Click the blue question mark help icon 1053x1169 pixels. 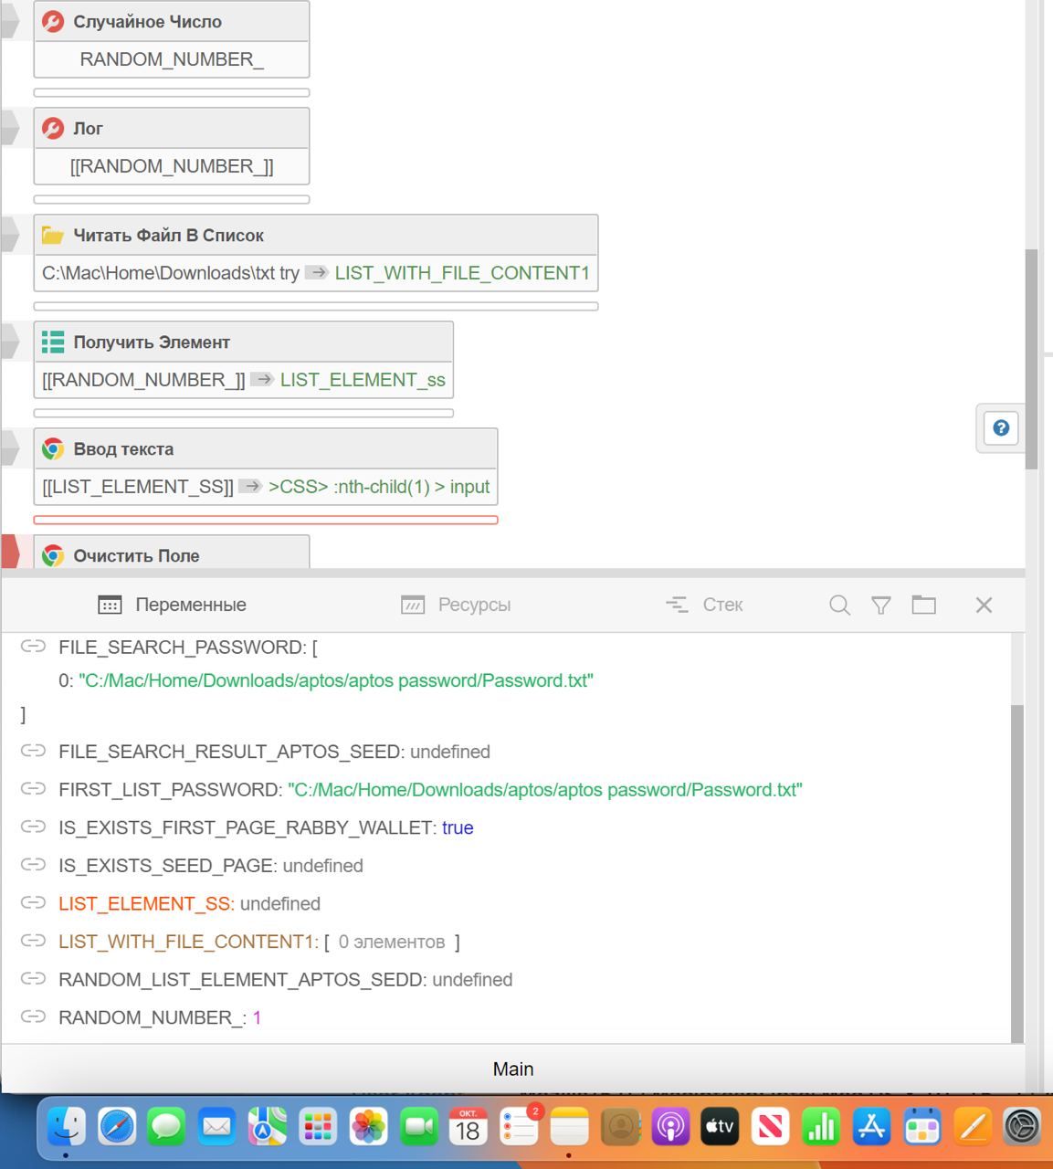pyautogui.click(x=1001, y=428)
